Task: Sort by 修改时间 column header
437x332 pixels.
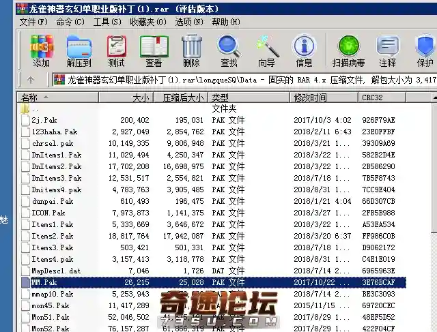Action: coord(324,97)
